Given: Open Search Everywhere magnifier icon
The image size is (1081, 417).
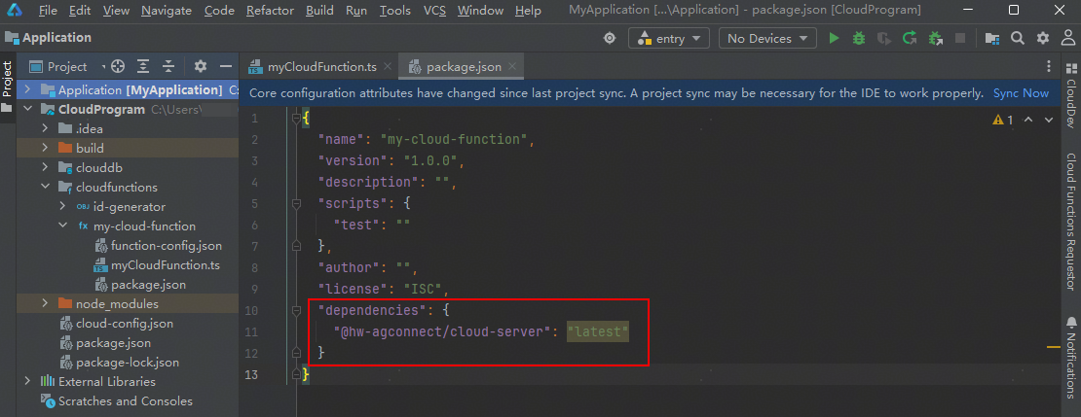Looking at the screenshot, I should [x=1018, y=39].
